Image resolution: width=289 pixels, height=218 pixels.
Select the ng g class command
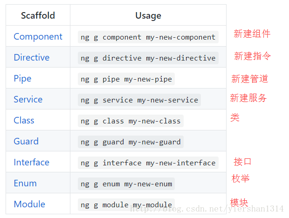[131, 121]
